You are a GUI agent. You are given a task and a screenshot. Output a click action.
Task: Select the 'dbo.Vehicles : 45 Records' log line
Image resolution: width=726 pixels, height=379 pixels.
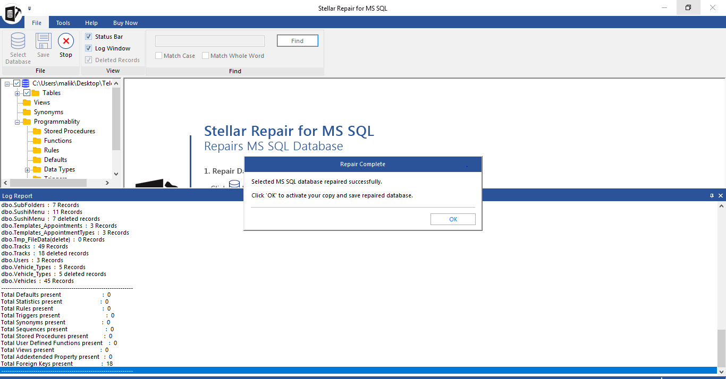[x=38, y=281]
